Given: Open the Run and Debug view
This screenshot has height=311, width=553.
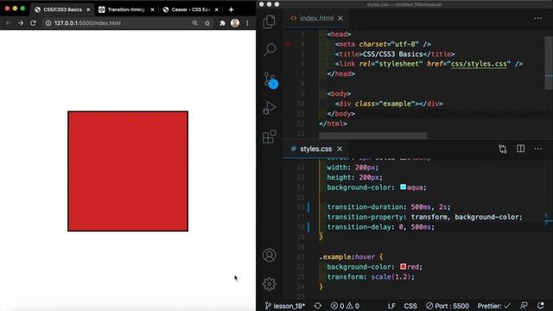Looking at the screenshot, I should (270, 108).
